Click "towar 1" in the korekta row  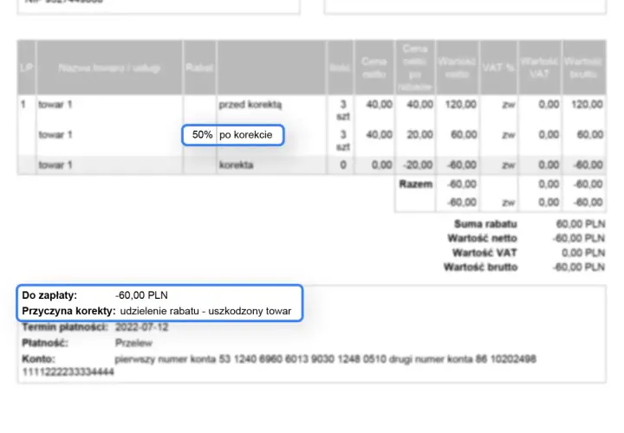(x=55, y=165)
